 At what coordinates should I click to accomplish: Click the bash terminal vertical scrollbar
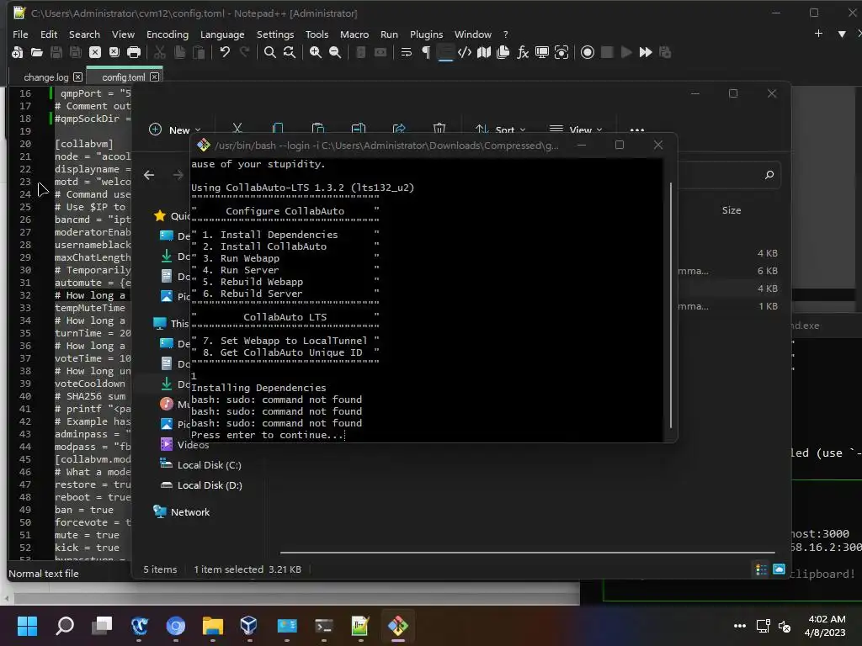(x=671, y=304)
